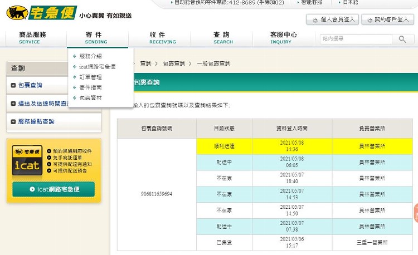Select 寄件指南 in the sending dropdown
418x255 pixels.
click(x=90, y=87)
